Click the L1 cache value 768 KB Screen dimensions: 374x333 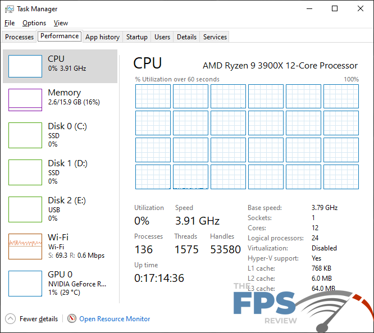tap(322, 268)
